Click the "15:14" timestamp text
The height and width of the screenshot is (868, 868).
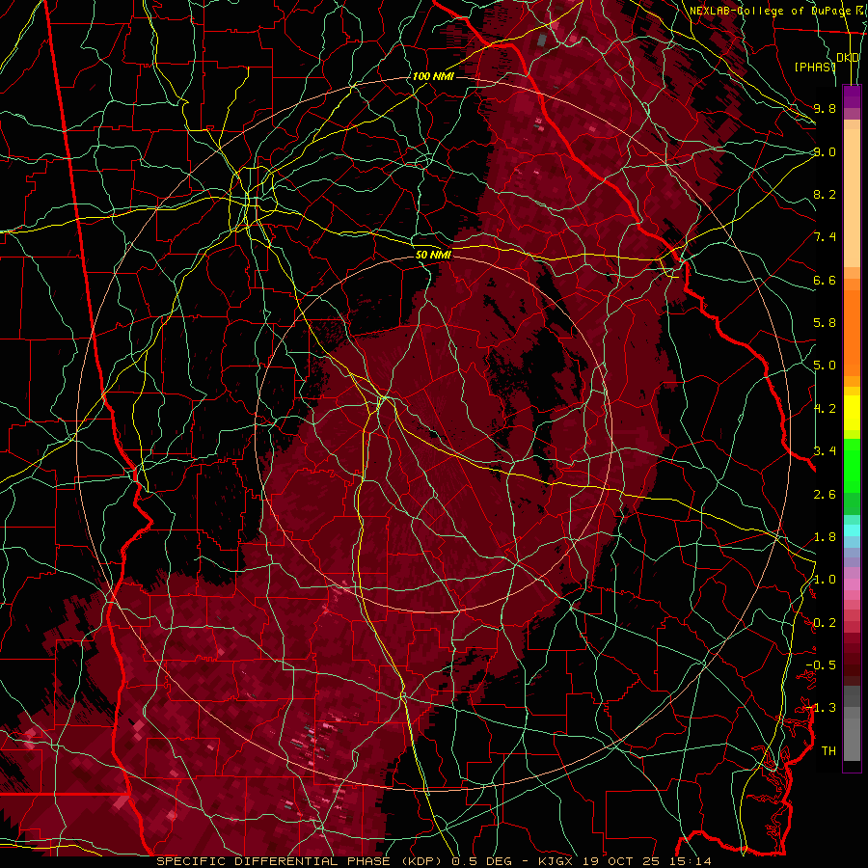(x=689, y=861)
